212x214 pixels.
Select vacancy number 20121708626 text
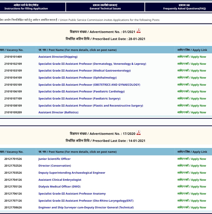coord(13,208)
